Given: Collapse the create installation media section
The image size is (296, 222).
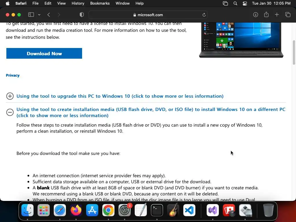Looking at the screenshot, I should point(10,112).
